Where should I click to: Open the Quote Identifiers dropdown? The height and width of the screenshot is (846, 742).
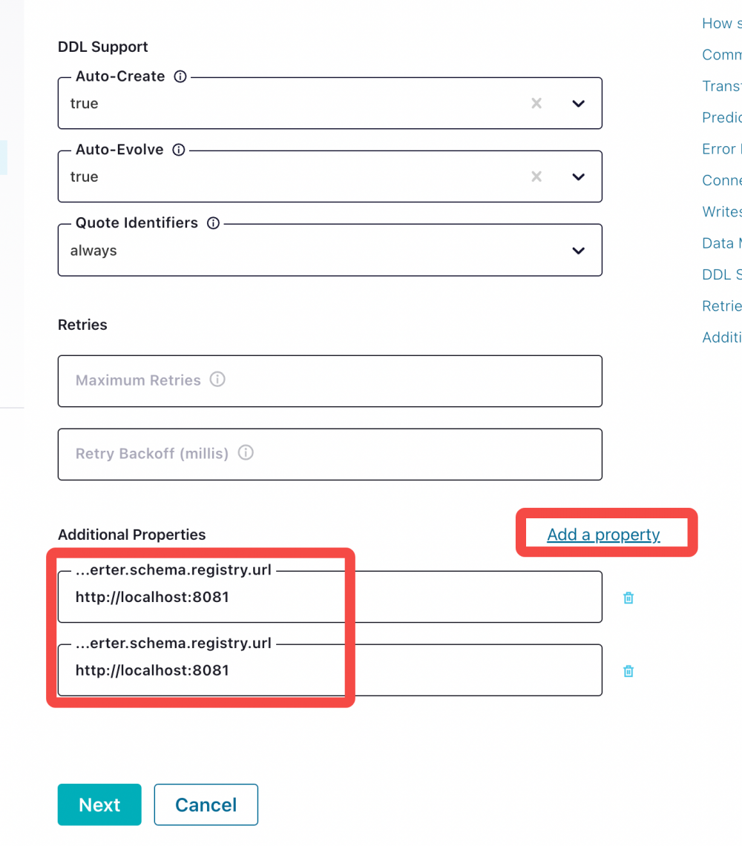(579, 251)
